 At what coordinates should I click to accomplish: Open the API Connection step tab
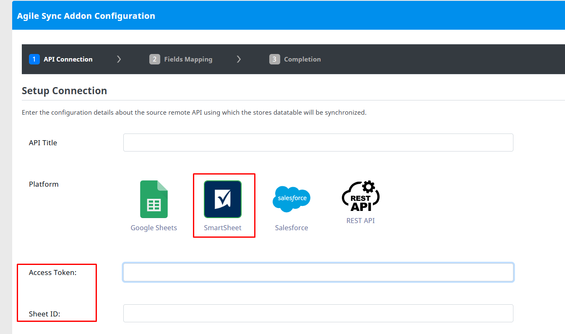point(61,59)
